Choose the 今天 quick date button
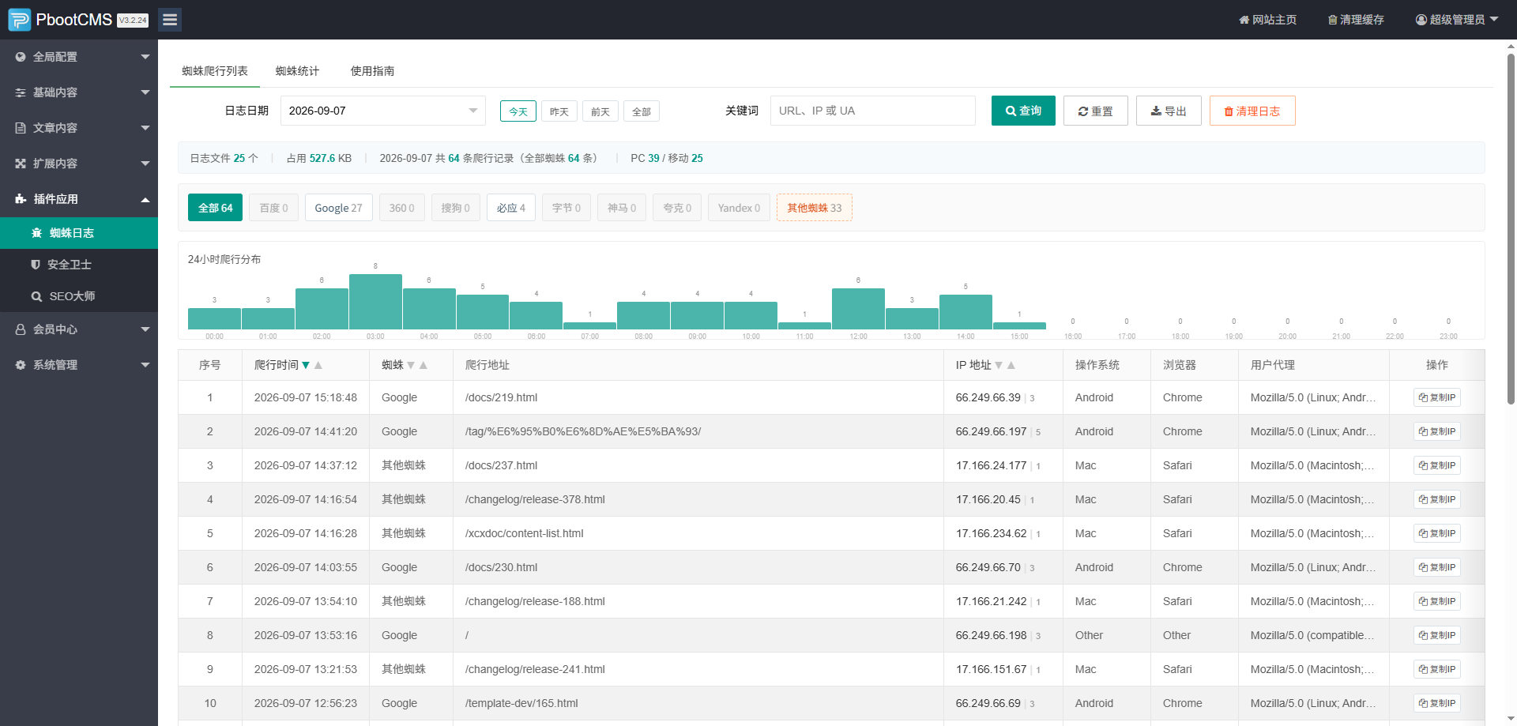 pyautogui.click(x=518, y=111)
